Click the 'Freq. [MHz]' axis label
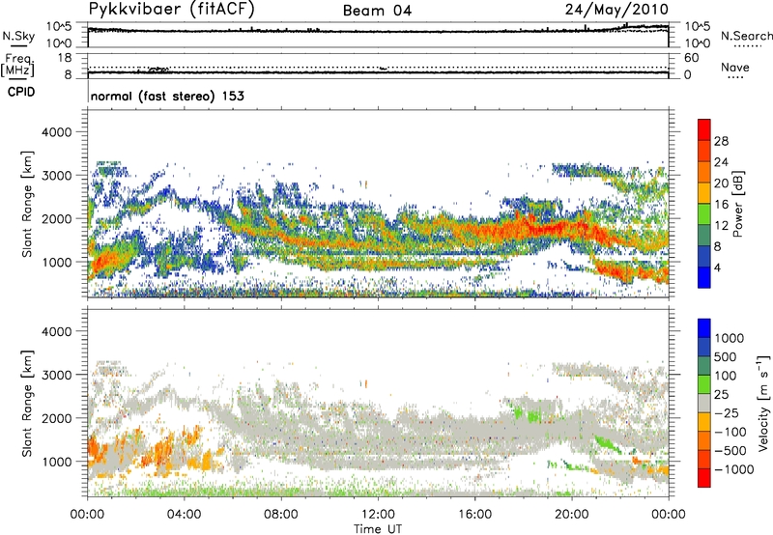 17,65
